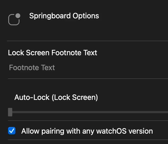This screenshot has height=144, width=168.
Task: Click the word "Options" in the heading
Action: point(83,16)
